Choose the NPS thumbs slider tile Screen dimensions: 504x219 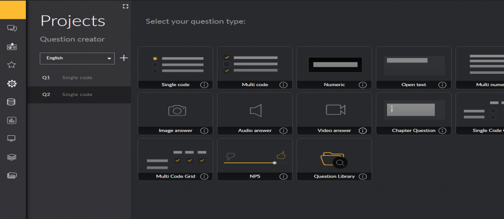point(254,159)
